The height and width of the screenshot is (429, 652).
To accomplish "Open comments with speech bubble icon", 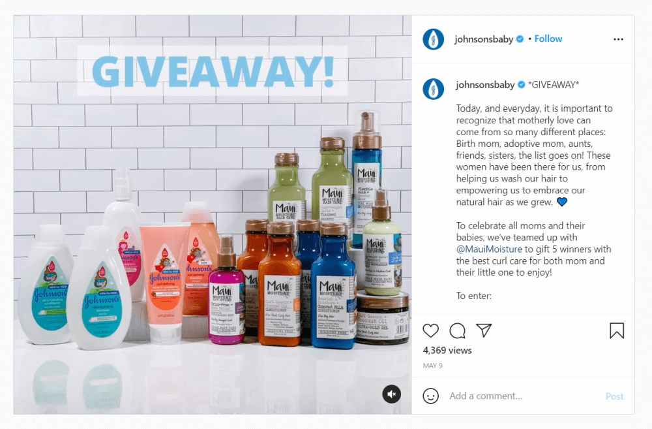I will (458, 330).
